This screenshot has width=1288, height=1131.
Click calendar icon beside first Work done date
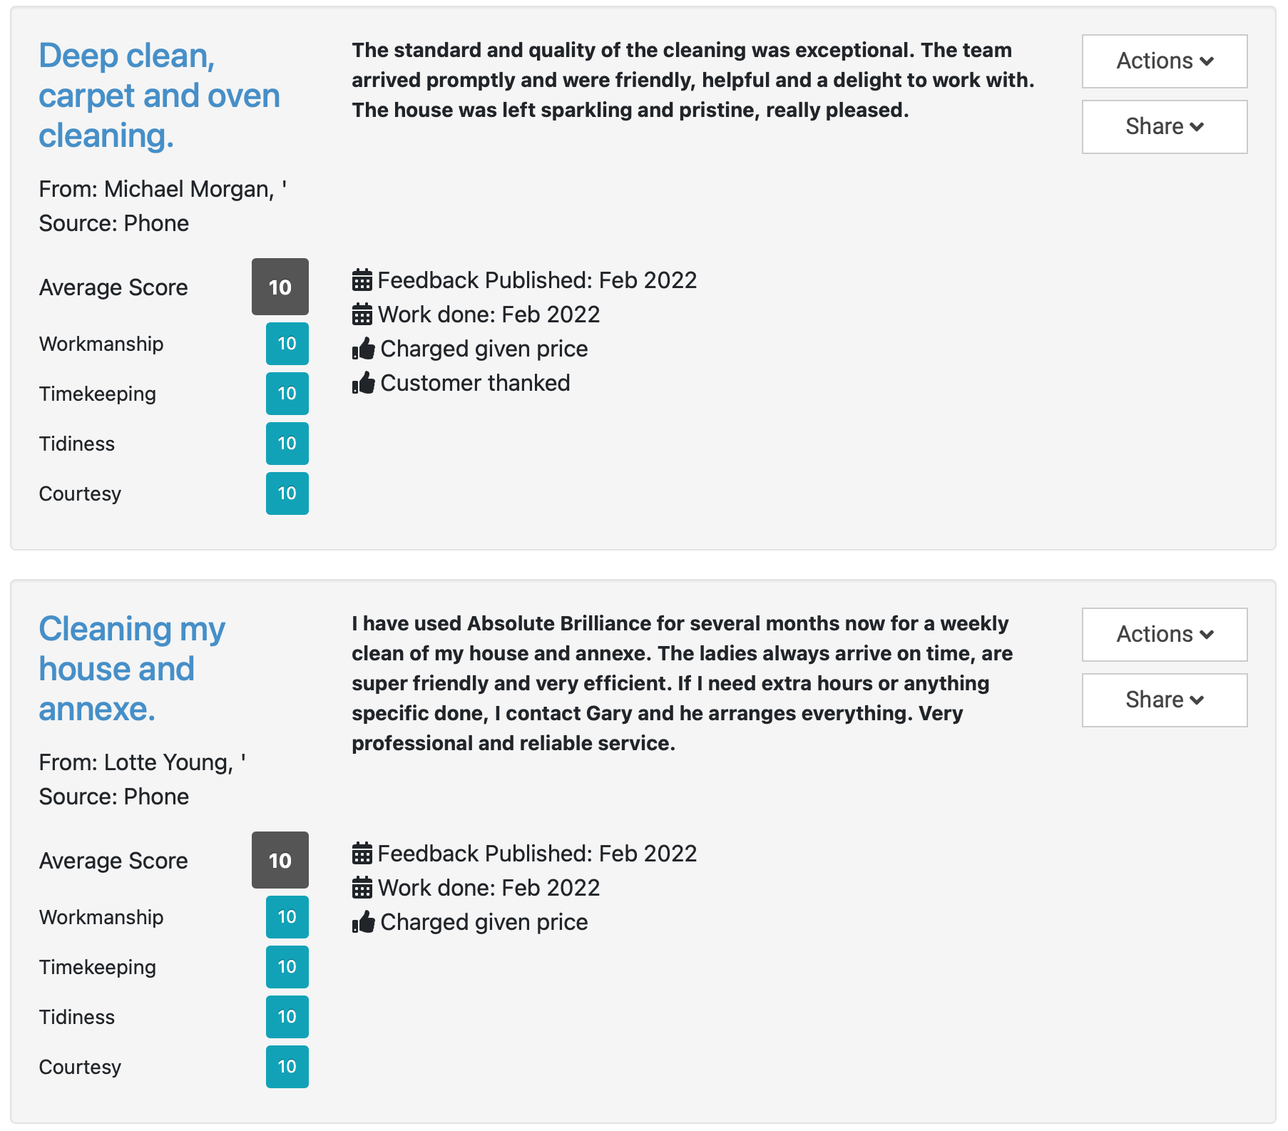362,314
